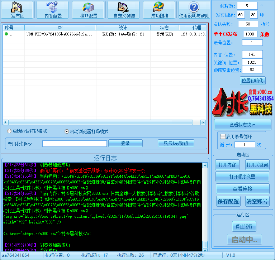This screenshot has height=260, width=275.
Task: Open the 发布区 toolbar icon
Action: pos(17,10)
